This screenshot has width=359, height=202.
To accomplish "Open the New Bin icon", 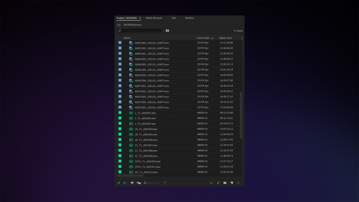I will (225, 183).
